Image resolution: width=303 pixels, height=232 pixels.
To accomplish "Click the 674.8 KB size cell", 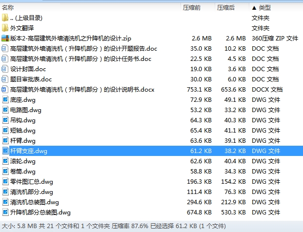I will 199,212.
